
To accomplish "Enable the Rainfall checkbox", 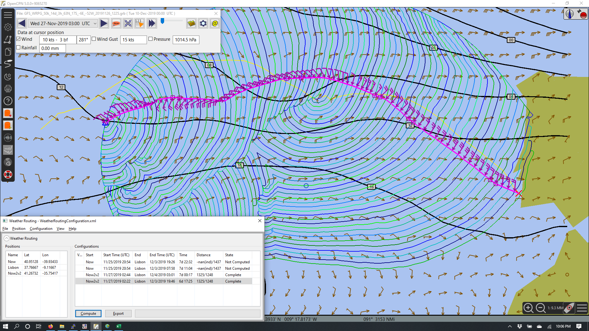I will tap(18, 48).
